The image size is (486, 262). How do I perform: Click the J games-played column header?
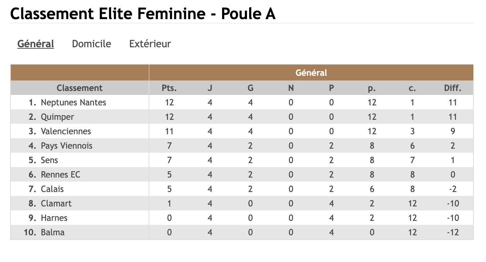(x=210, y=88)
